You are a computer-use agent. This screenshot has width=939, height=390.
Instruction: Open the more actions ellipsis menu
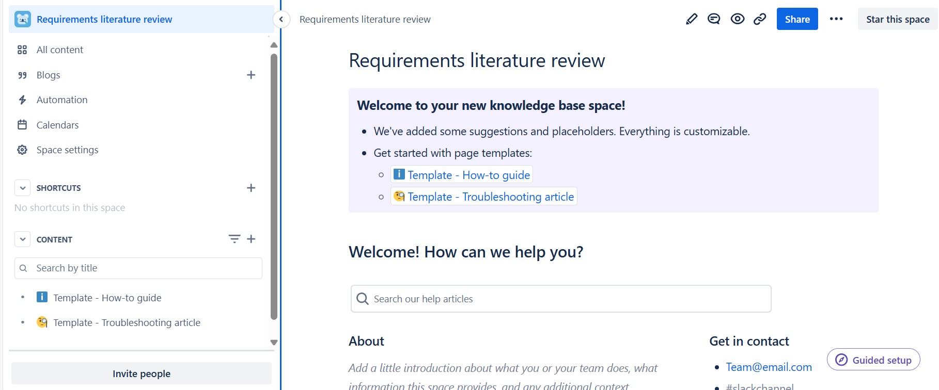click(836, 19)
